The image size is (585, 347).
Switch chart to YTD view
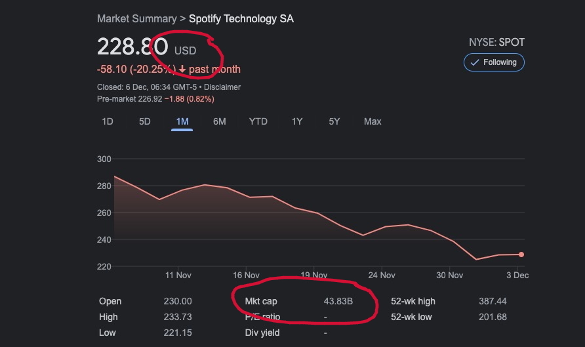pyautogui.click(x=258, y=121)
